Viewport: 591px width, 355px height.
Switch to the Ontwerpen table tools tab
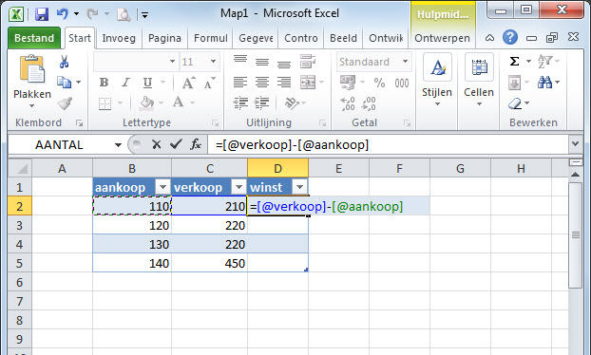click(442, 38)
